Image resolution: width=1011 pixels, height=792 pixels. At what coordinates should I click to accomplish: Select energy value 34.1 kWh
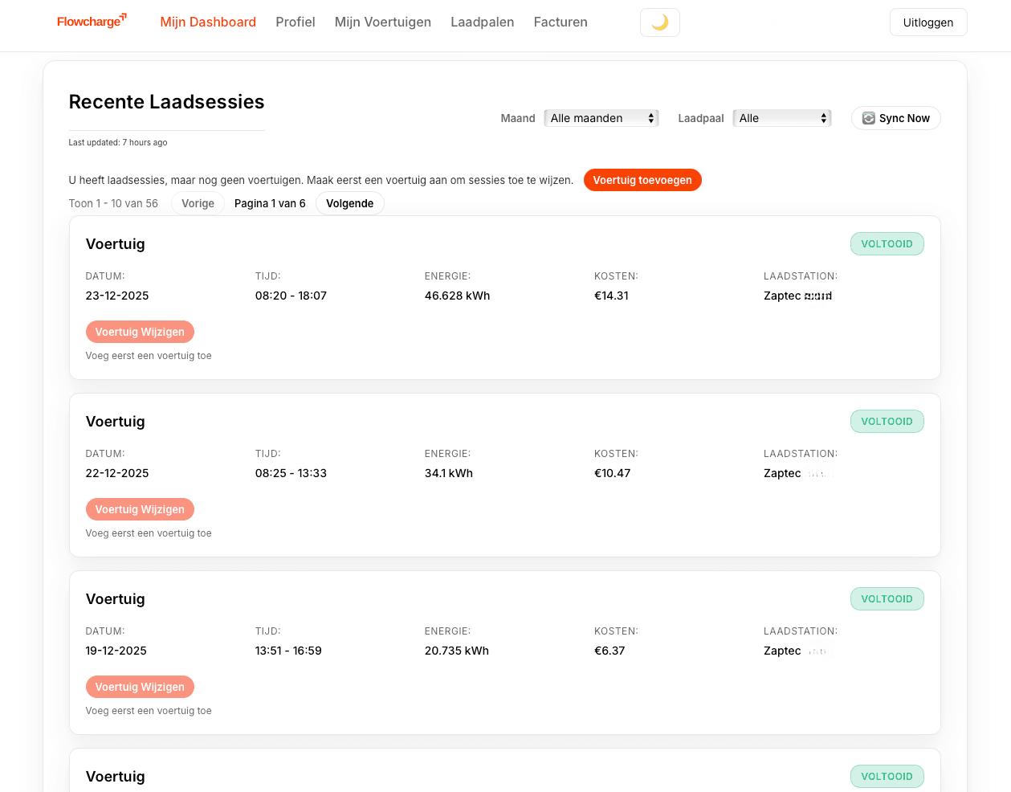coord(449,473)
